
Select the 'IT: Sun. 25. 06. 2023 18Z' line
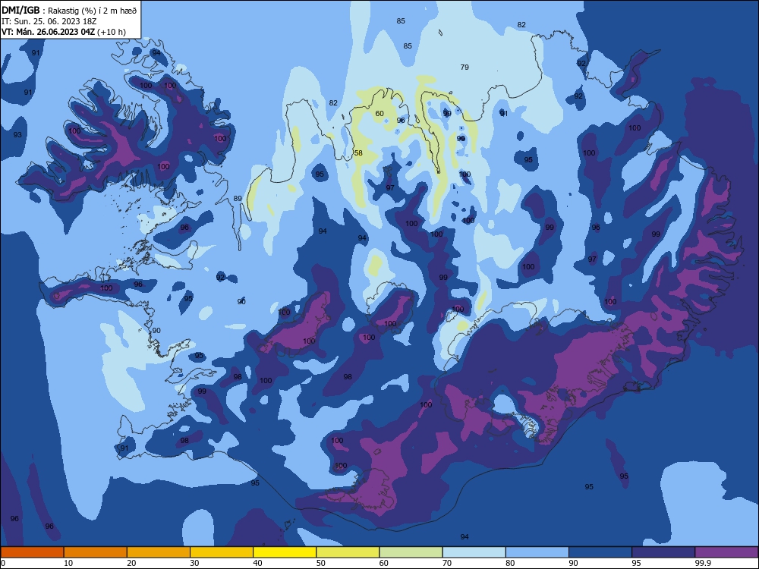click(49, 21)
